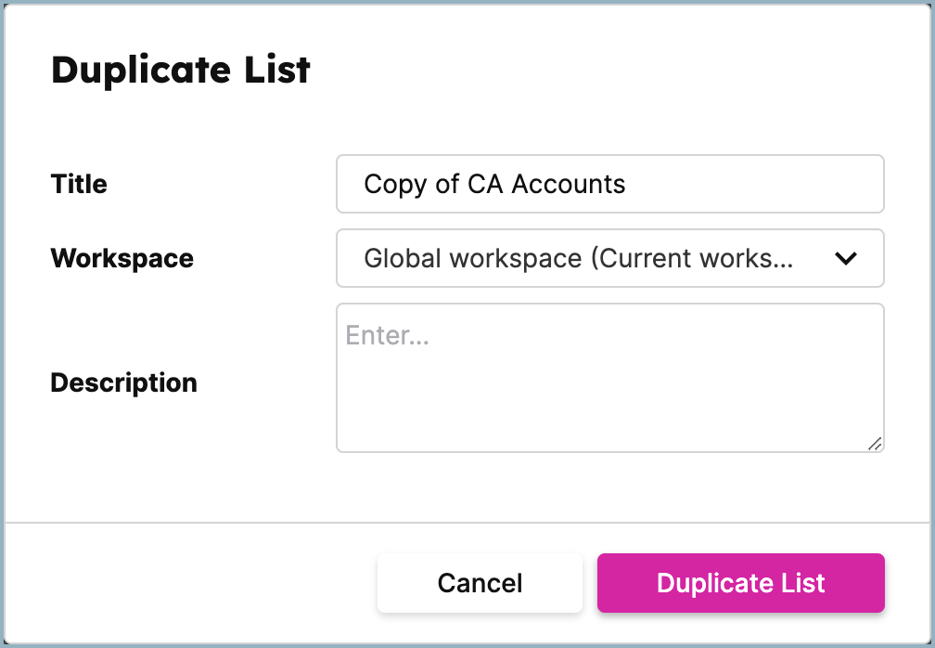Click the word 'Accounts' in Title field
The image size is (935, 648).
pyautogui.click(x=569, y=184)
